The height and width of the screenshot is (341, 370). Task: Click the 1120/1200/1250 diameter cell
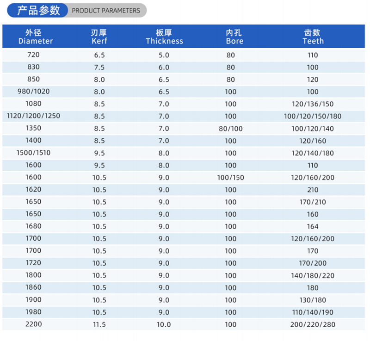(x=34, y=116)
